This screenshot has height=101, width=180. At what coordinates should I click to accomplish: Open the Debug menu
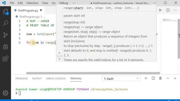click(64, 3)
